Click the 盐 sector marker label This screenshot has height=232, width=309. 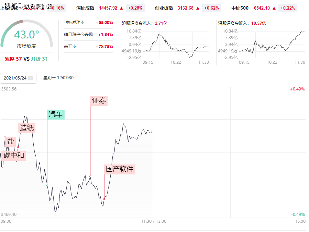11,142
